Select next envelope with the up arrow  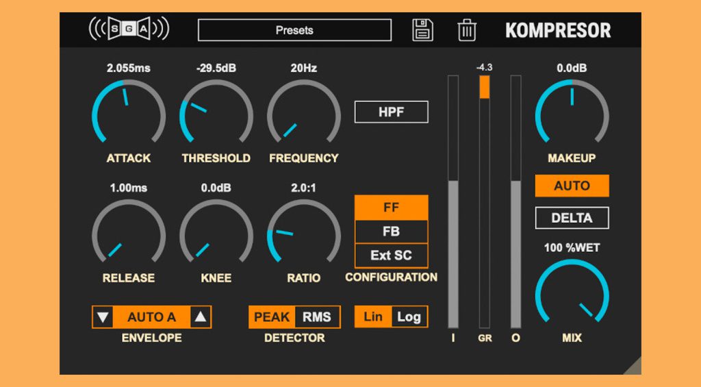201,317
